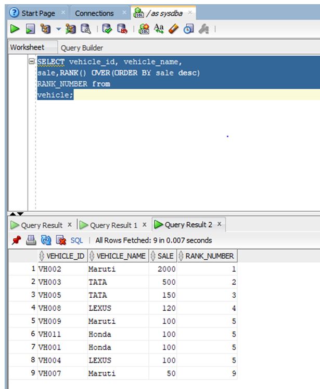Sort by the RANK_NUMBER column header
320x389 pixels.
[207, 256]
